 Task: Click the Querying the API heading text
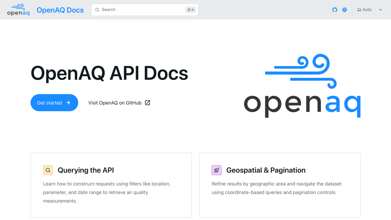point(86,170)
